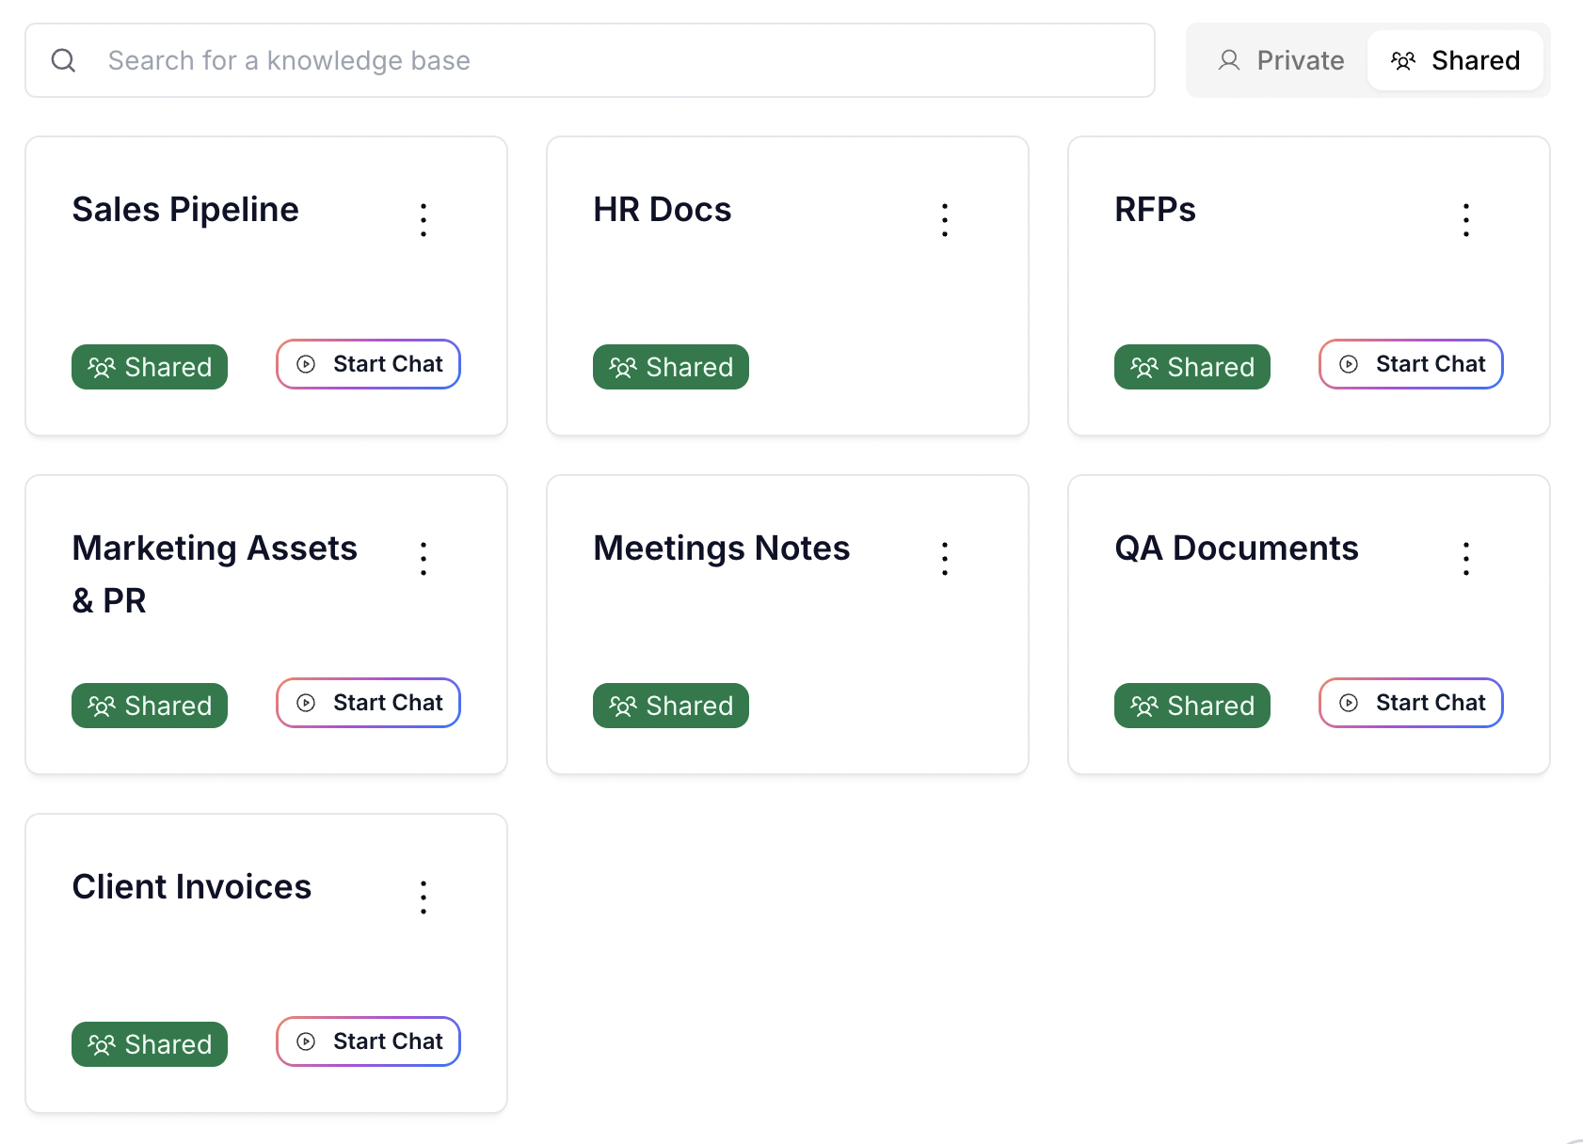Image resolution: width=1583 pixels, height=1144 pixels.
Task: Open the HR Docs card title
Action: tap(663, 209)
